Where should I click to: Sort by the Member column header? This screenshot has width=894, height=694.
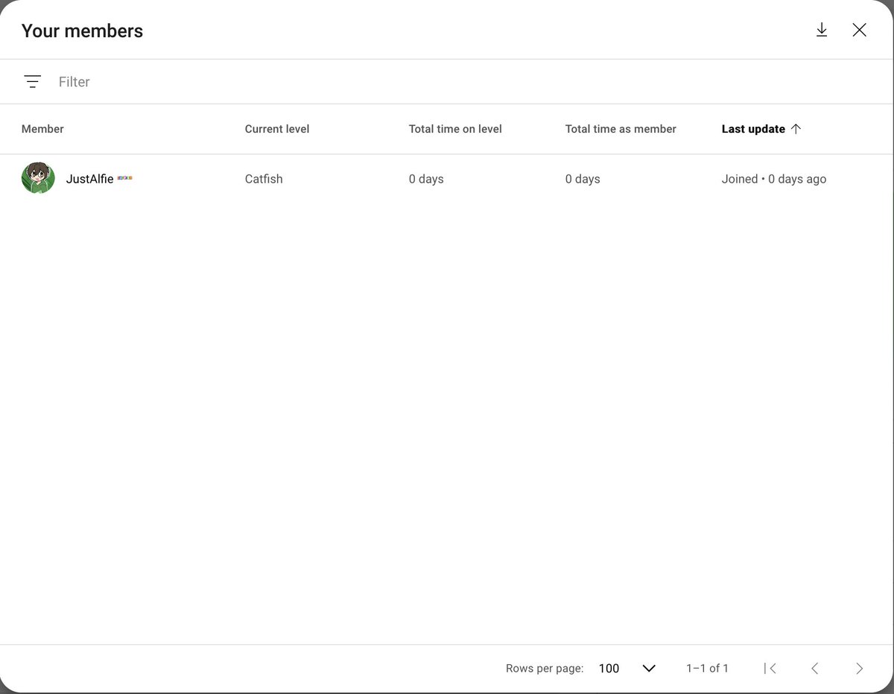[42, 129]
